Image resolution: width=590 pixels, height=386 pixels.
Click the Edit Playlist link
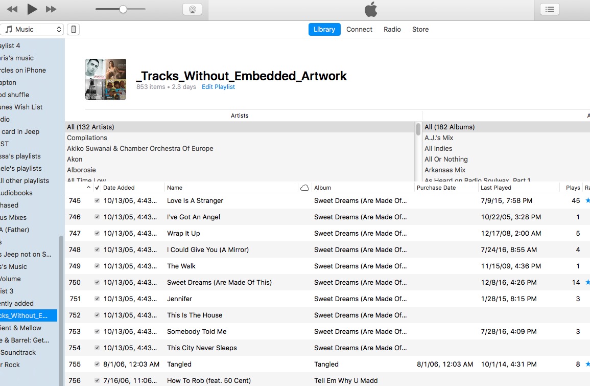(218, 86)
